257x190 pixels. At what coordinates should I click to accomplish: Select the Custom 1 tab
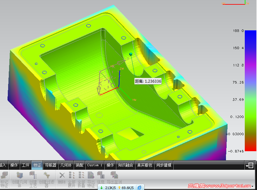click(x=95, y=165)
